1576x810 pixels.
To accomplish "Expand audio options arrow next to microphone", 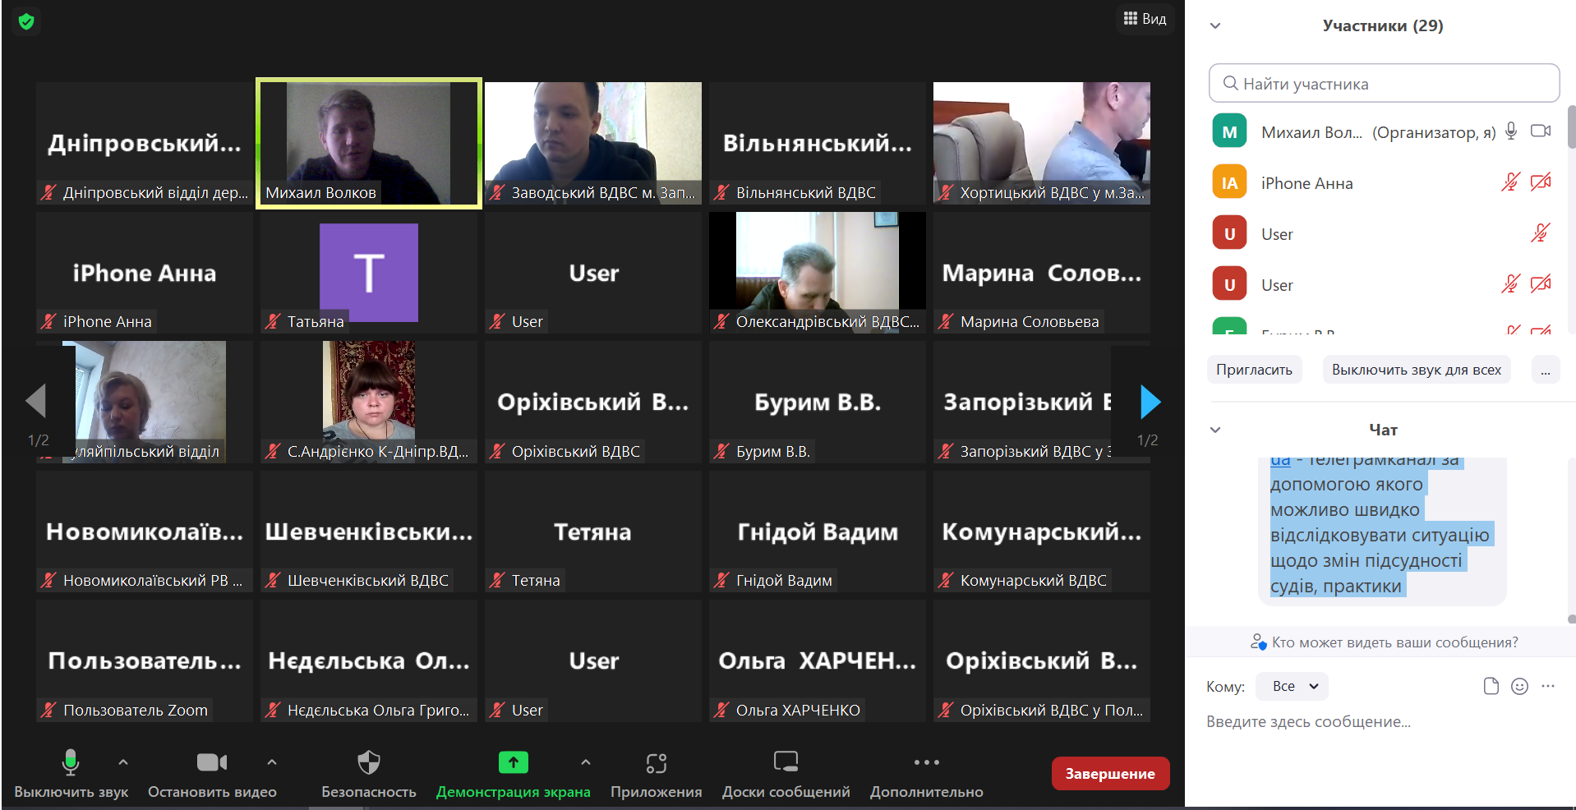I will click(123, 762).
